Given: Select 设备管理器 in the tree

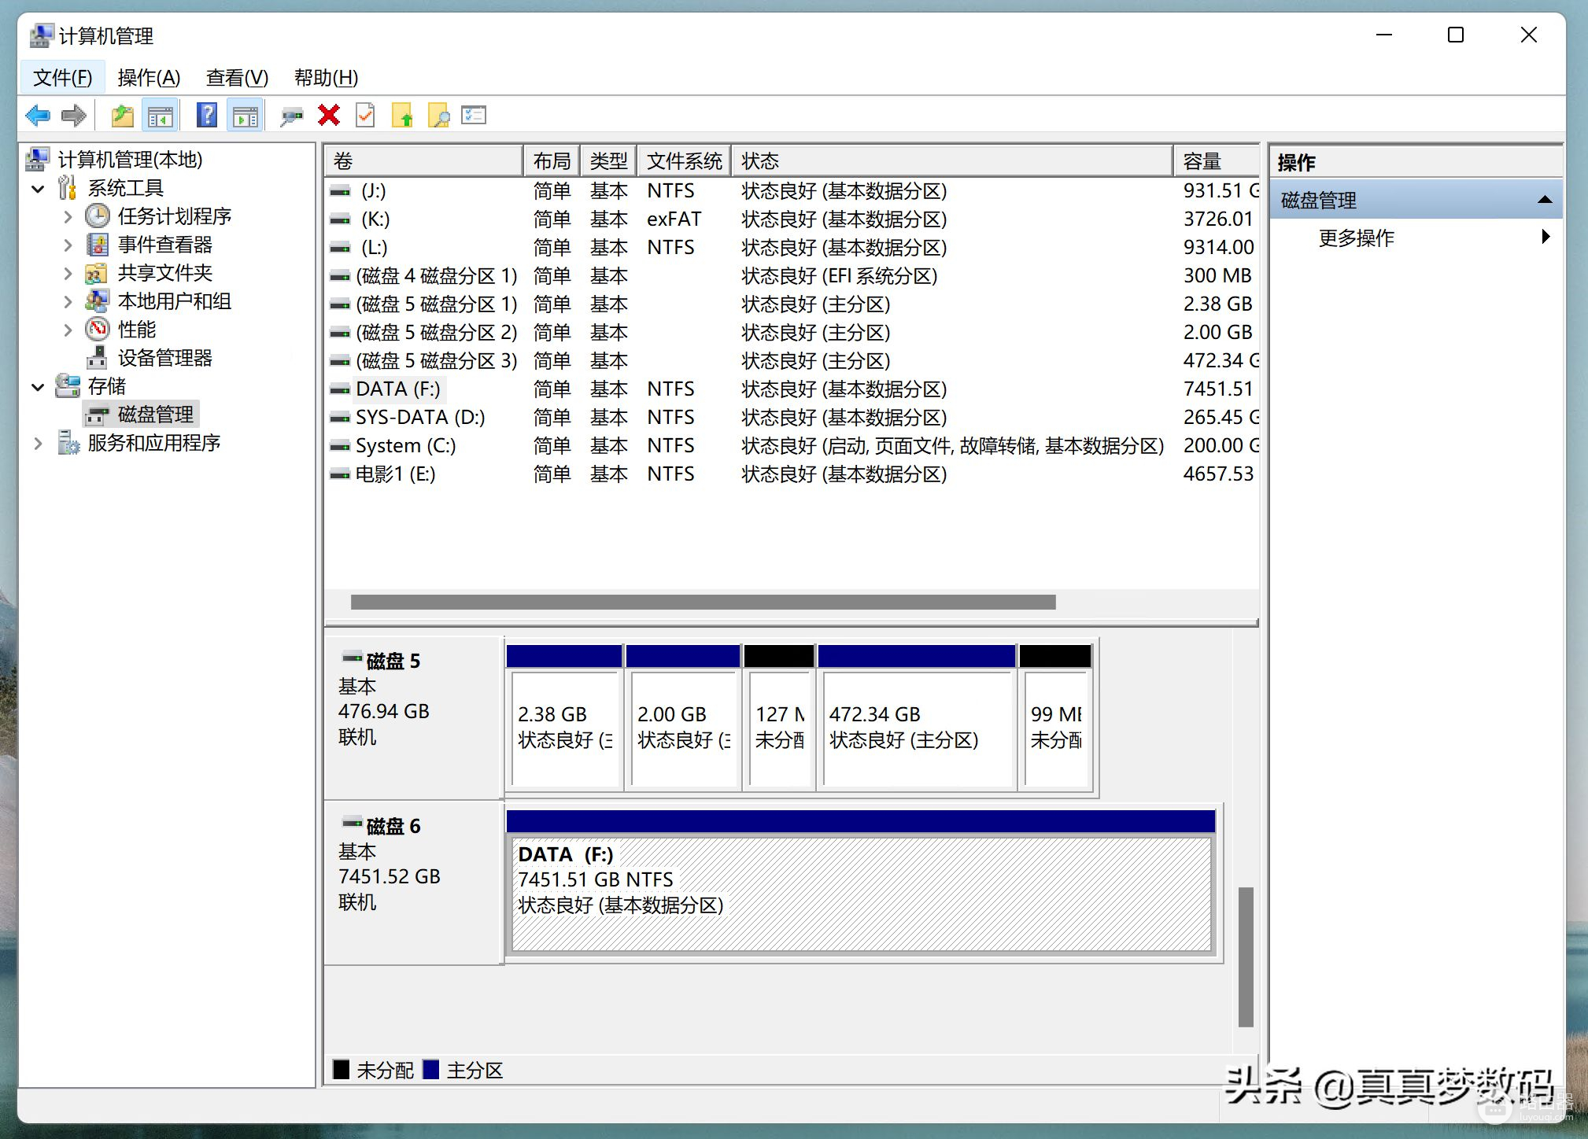Looking at the screenshot, I should point(164,359).
